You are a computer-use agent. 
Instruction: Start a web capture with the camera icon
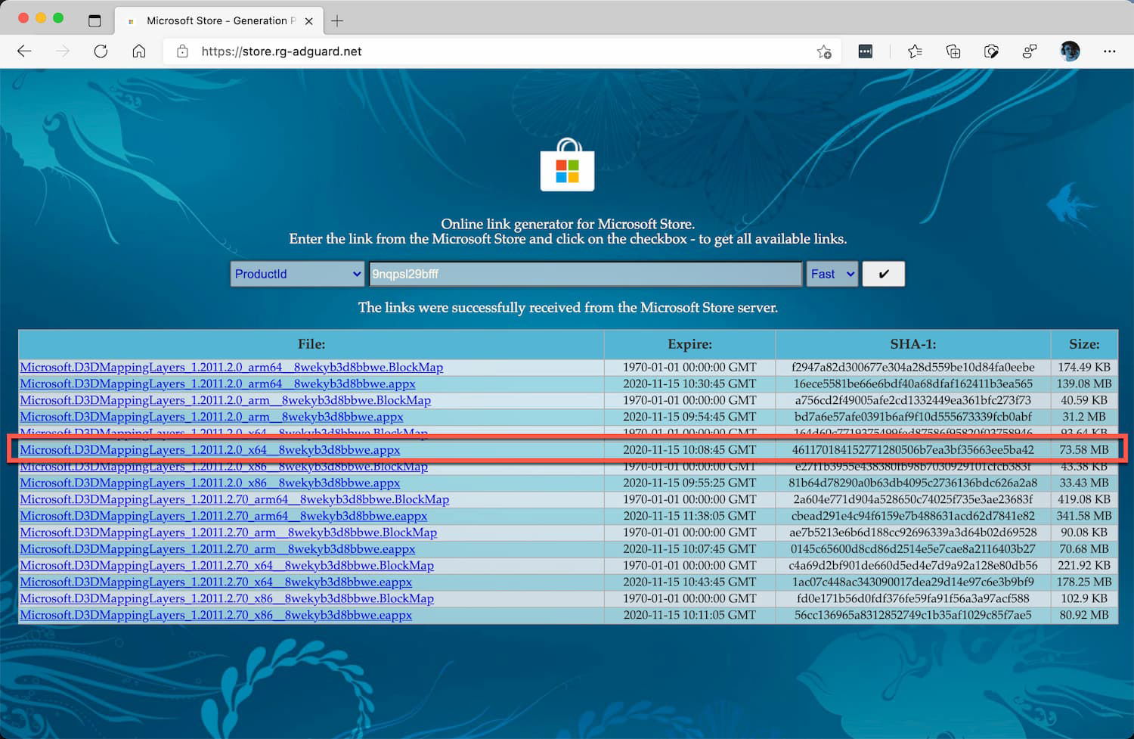click(991, 51)
